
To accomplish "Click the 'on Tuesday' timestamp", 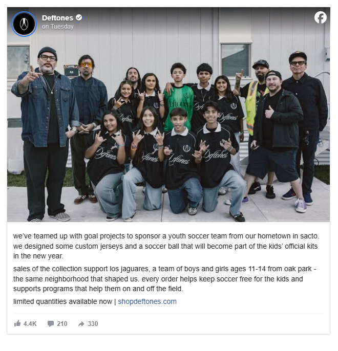I will (x=58, y=27).
